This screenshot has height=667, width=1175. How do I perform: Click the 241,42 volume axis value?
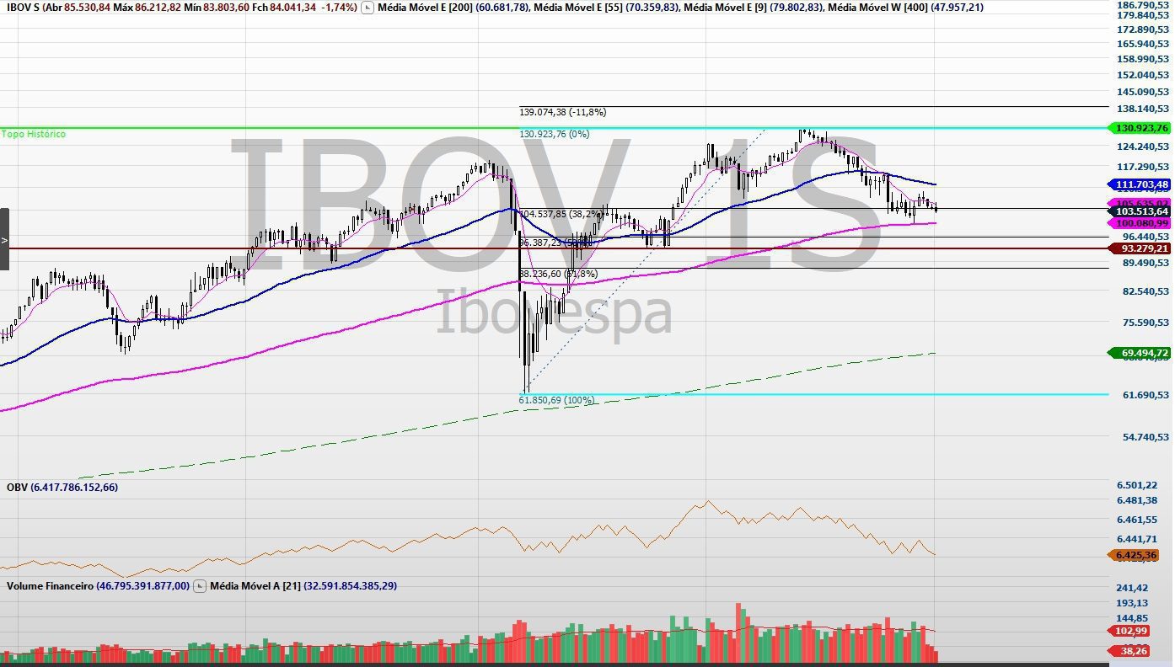click(1132, 588)
